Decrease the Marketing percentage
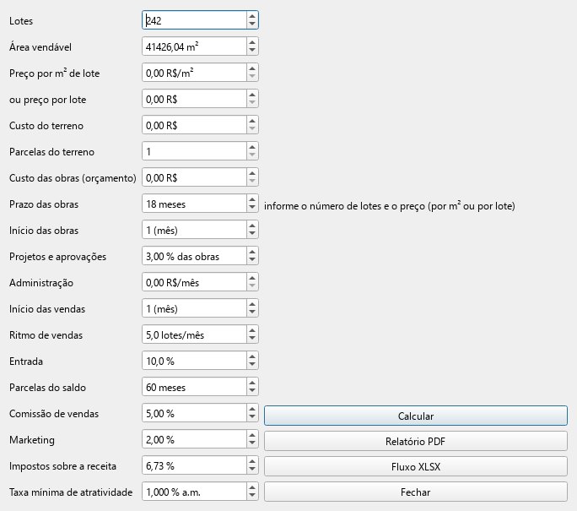This screenshot has height=511, width=577. [252, 443]
